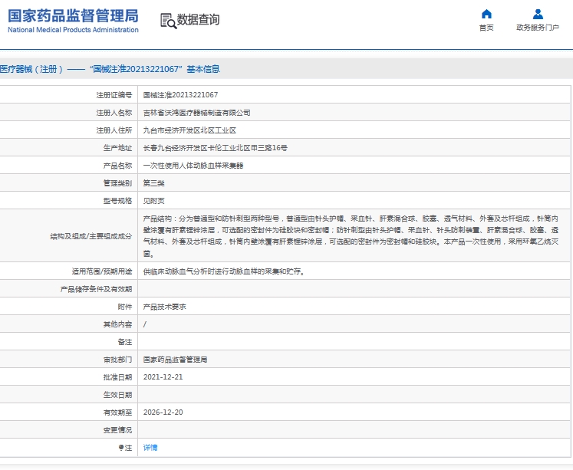Image resolution: width=573 pixels, height=470 pixels.
Task: Click the 变更情况 row label
Action: [x=117, y=430]
